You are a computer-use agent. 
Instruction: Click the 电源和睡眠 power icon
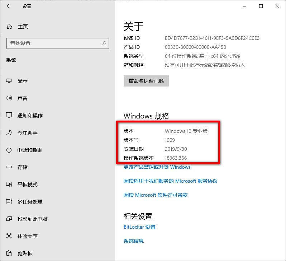pos(9,150)
